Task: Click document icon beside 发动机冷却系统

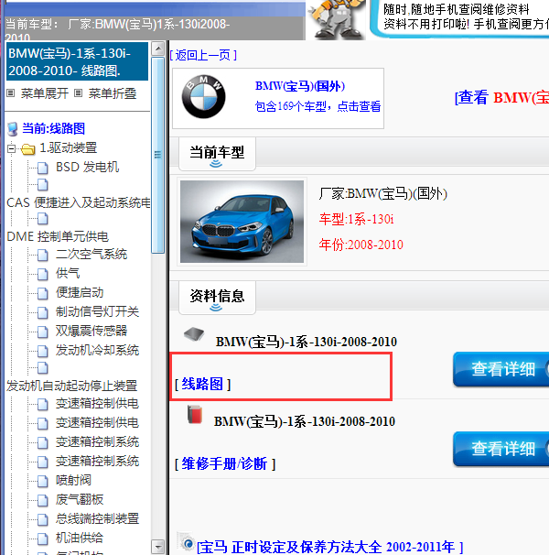Action: [x=43, y=351]
